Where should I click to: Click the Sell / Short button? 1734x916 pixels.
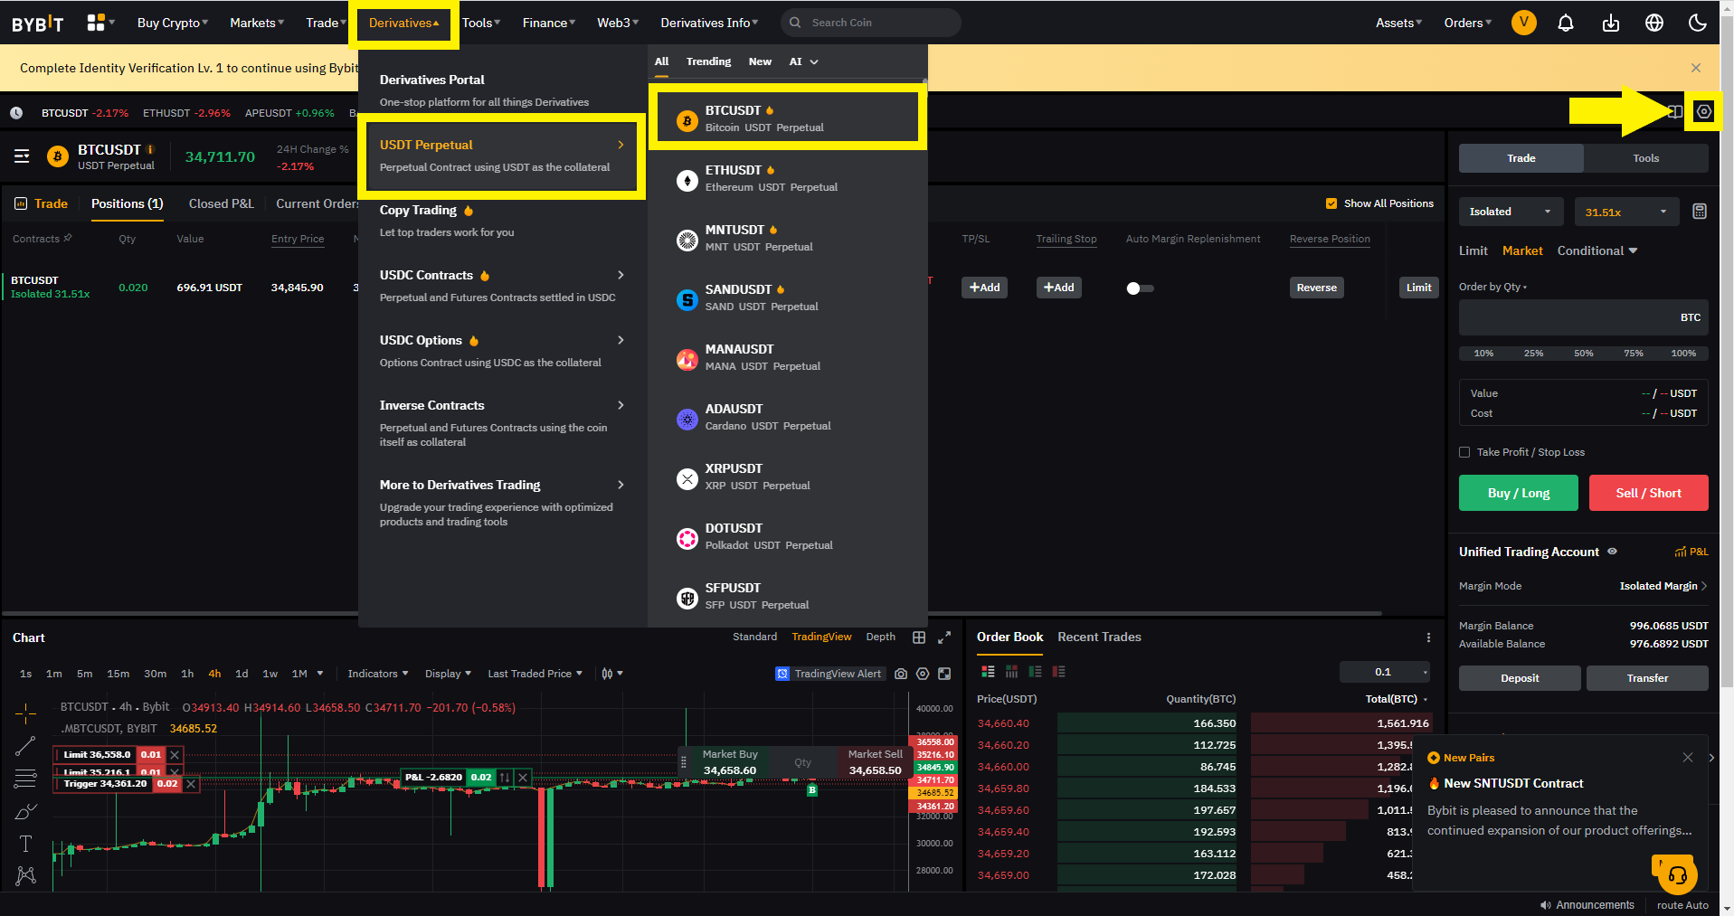pos(1648,493)
